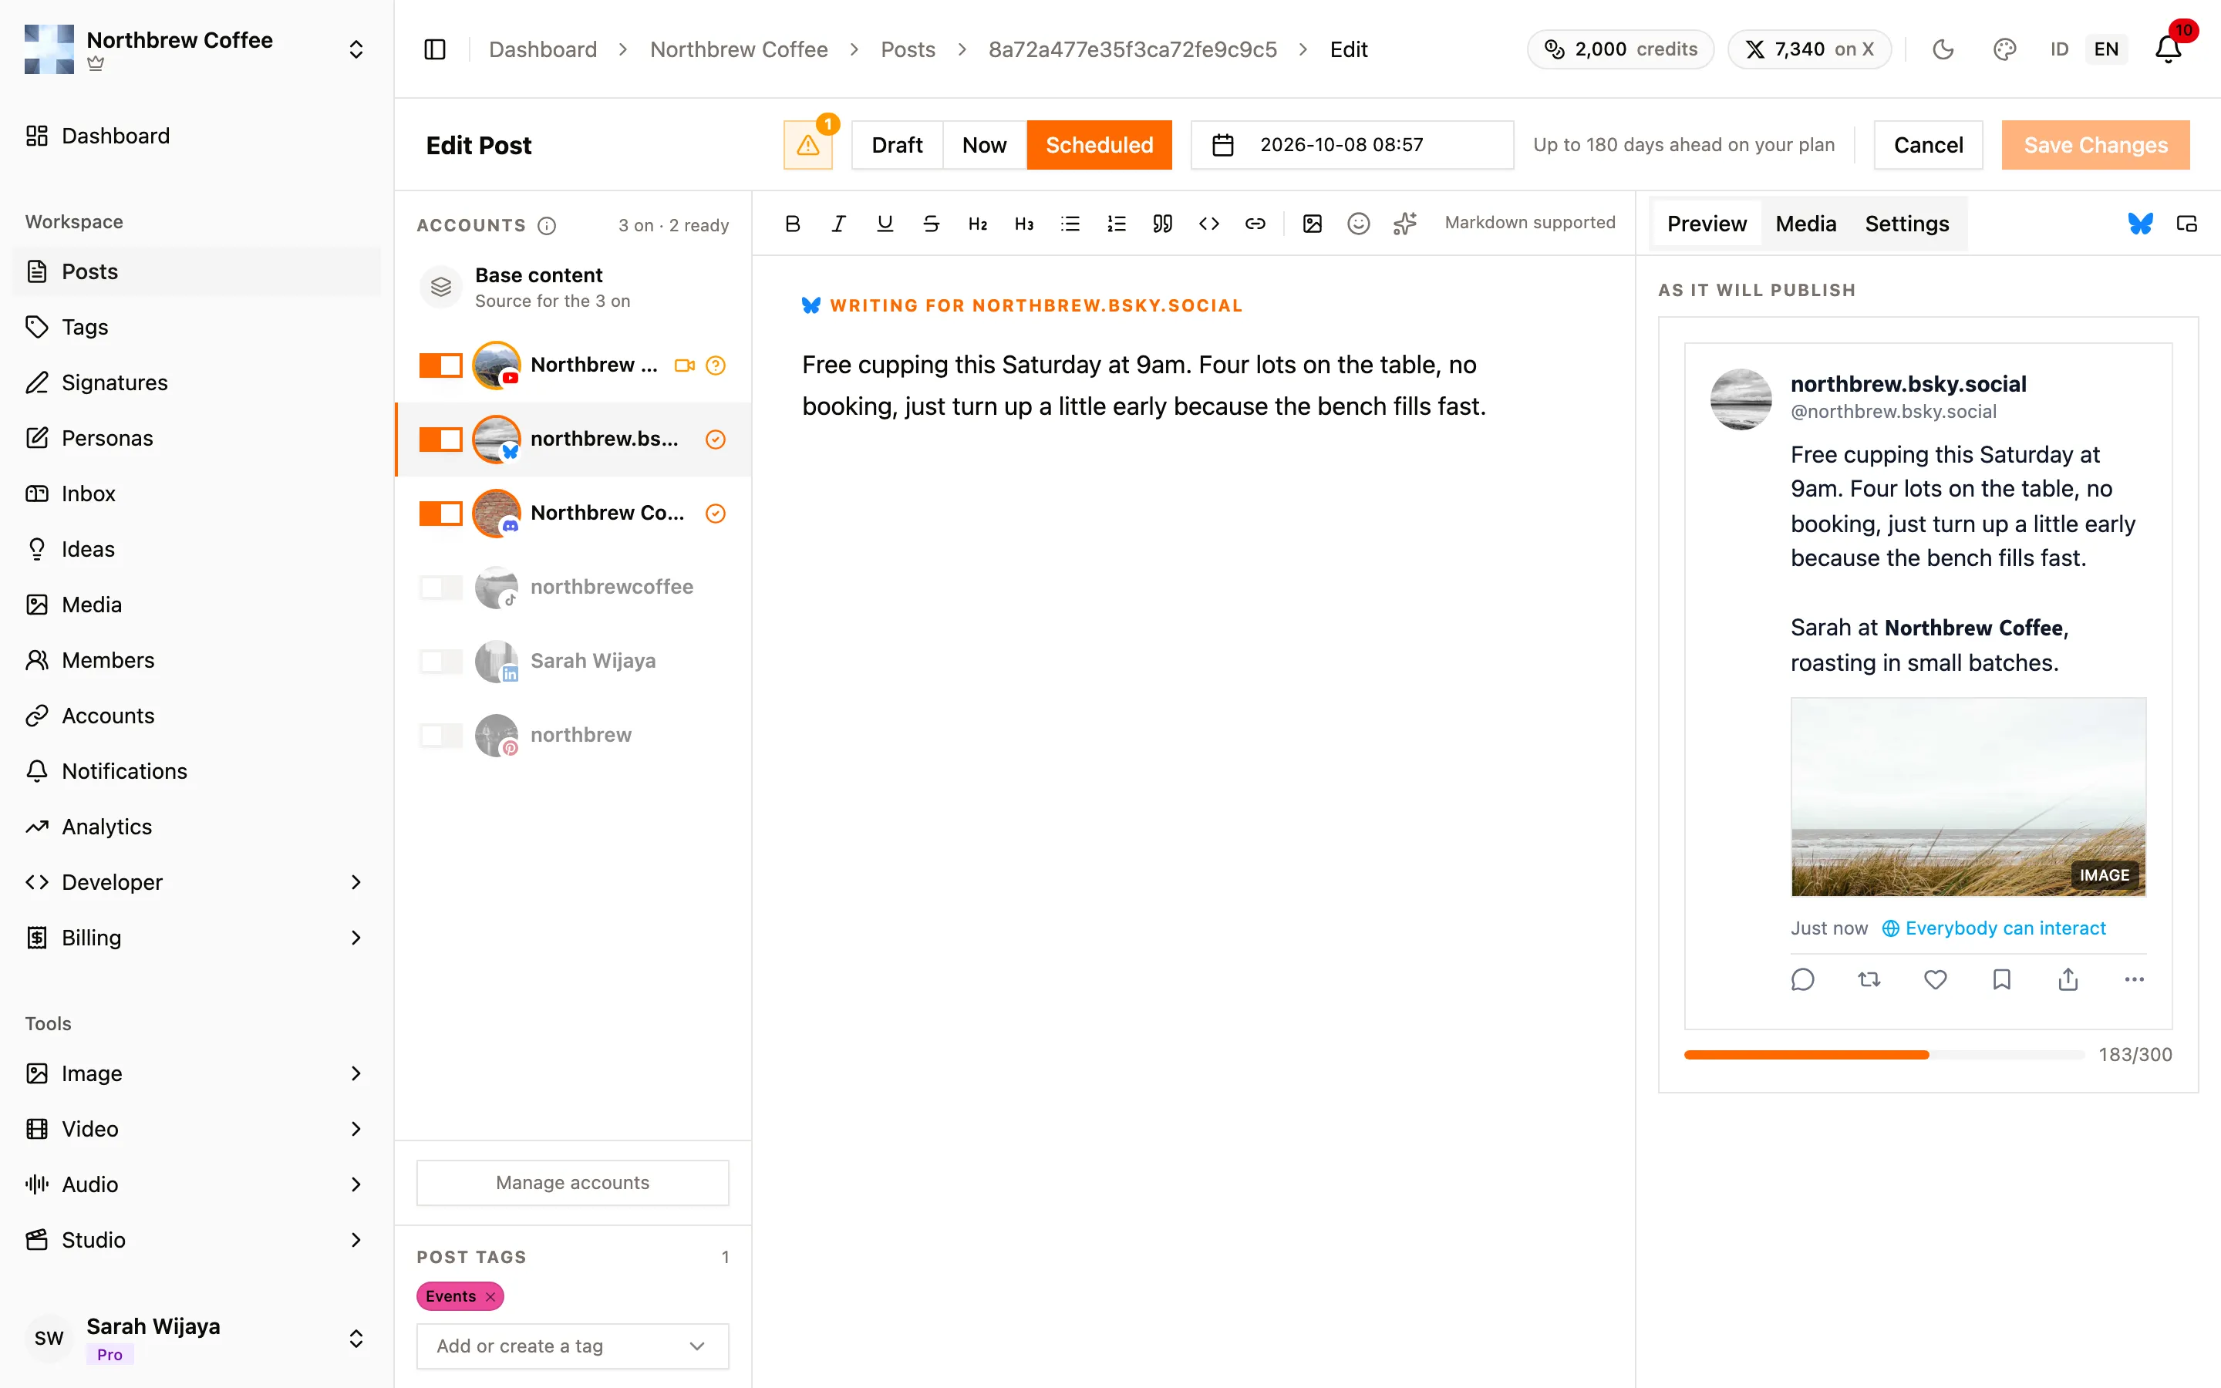Toggle off the northbrew.bsky.social account

coord(440,439)
